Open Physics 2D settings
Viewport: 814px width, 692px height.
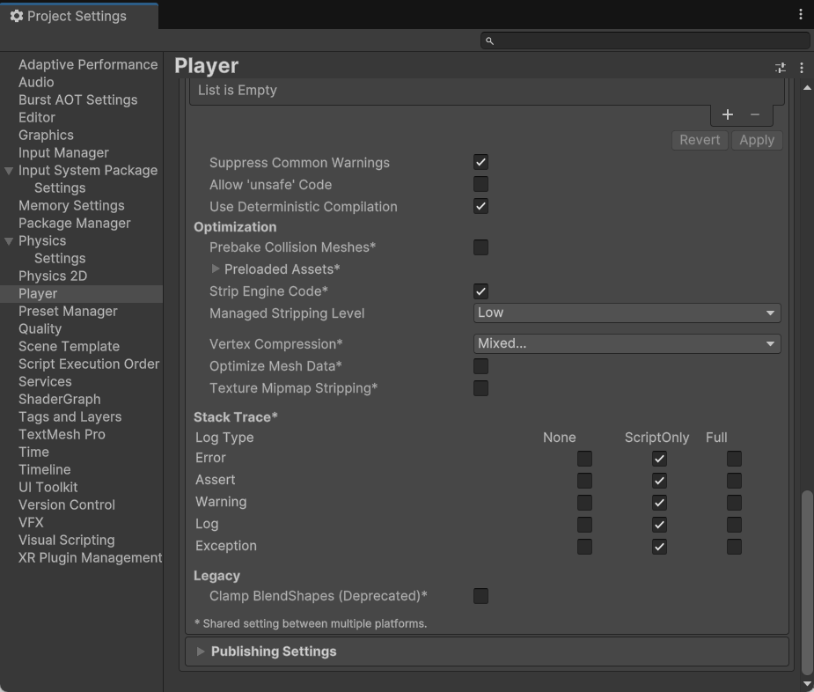coord(53,276)
